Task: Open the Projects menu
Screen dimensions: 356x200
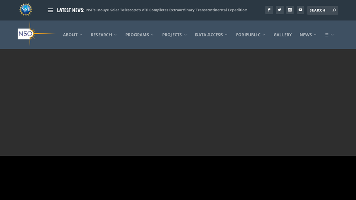Action: 175,35
